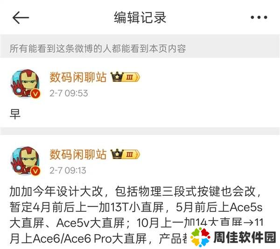Select the 2-7 09:13 timestamp
Screen dimensions: 280x249
pos(68,170)
